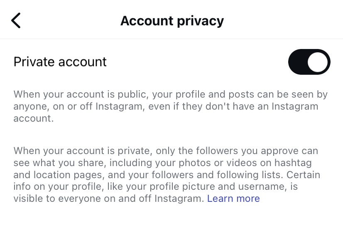This screenshot has width=343, height=245.
Task: Toggle the Private account switch
Action: tap(309, 62)
